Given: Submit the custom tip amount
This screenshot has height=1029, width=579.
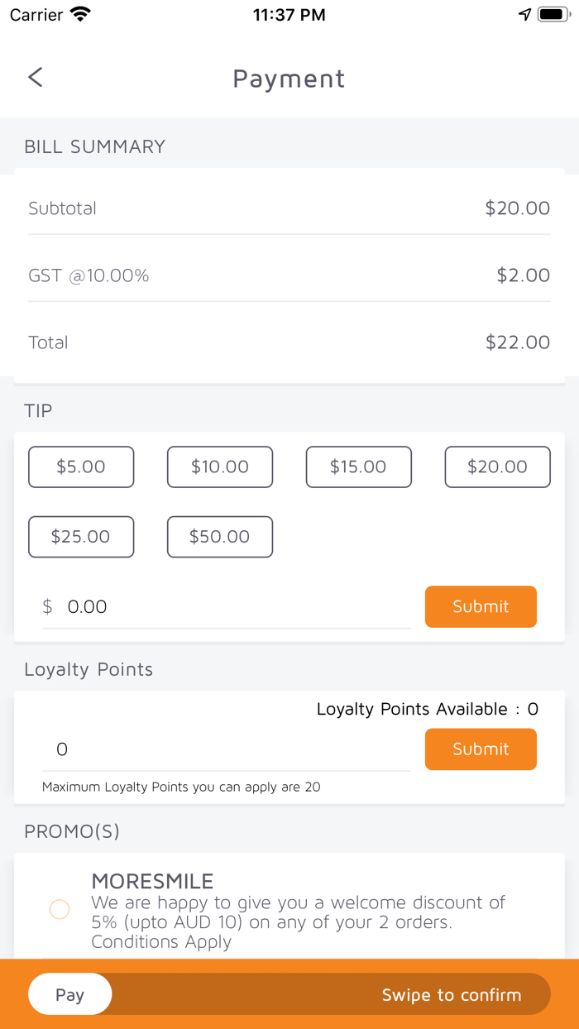Looking at the screenshot, I should (481, 607).
